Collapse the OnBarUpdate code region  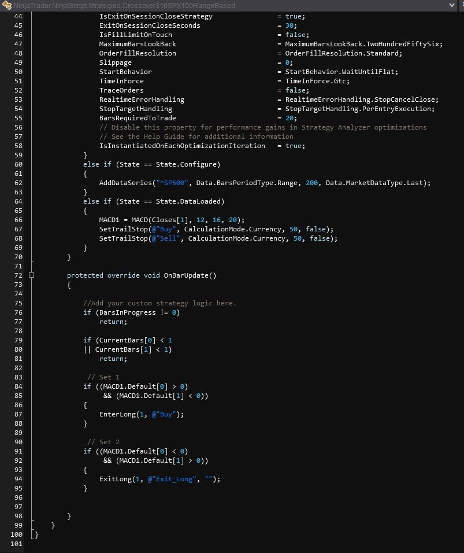31,275
